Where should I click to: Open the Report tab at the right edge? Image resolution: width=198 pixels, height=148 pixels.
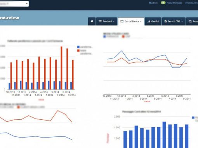pyautogui.click(x=192, y=21)
